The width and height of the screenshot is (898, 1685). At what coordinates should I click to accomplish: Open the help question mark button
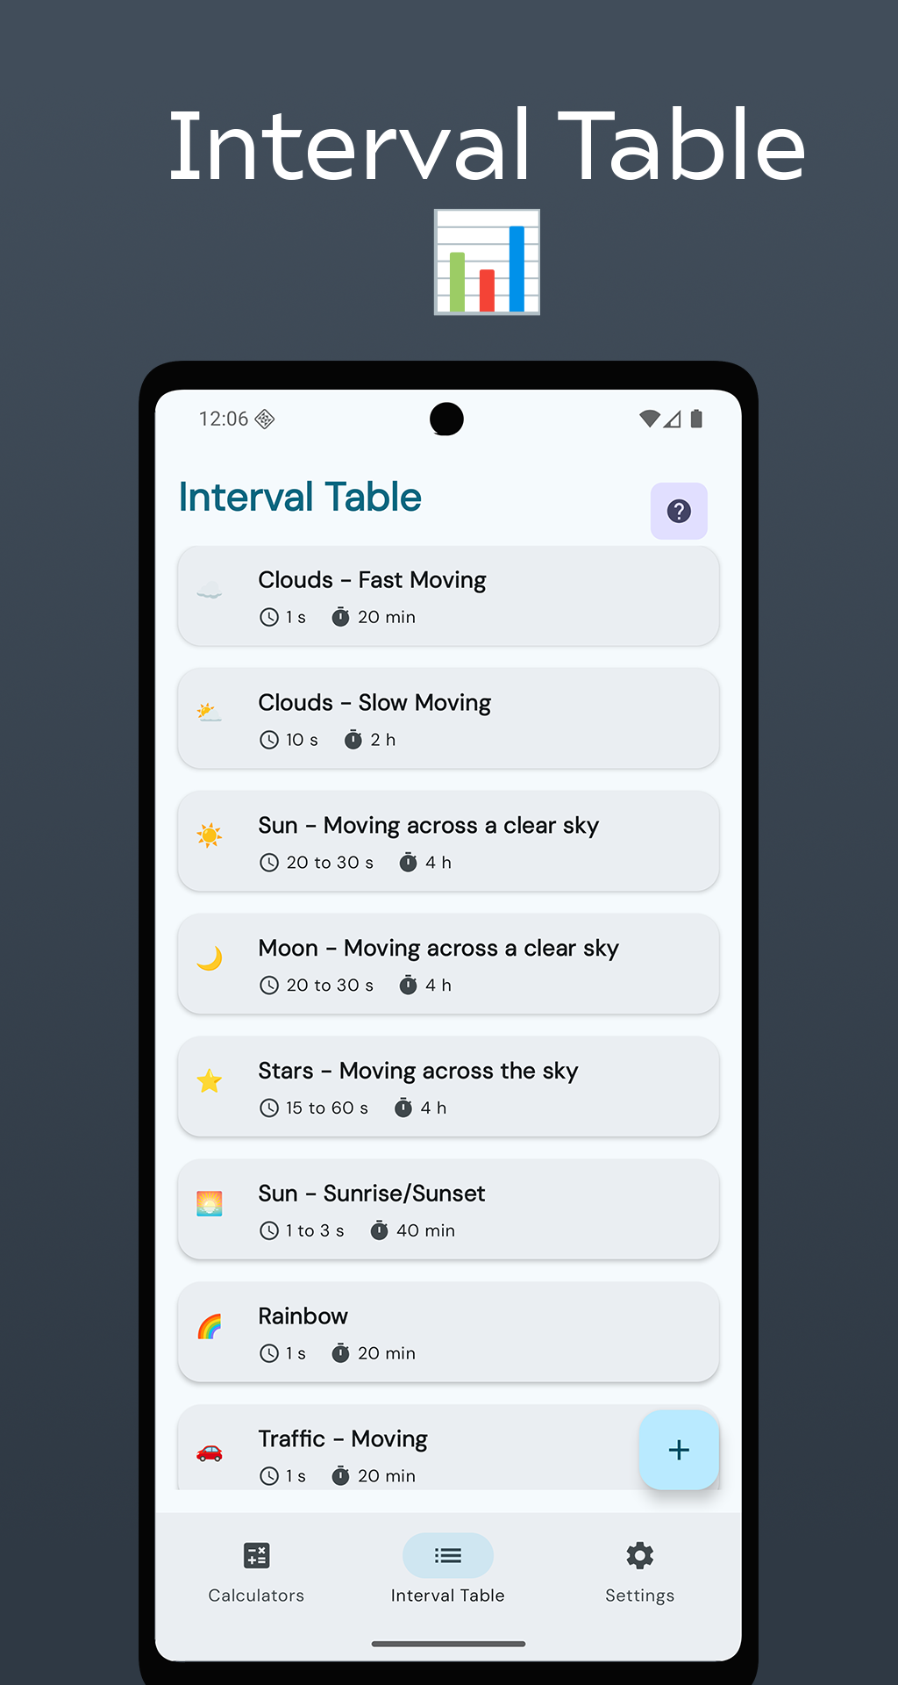coord(679,511)
